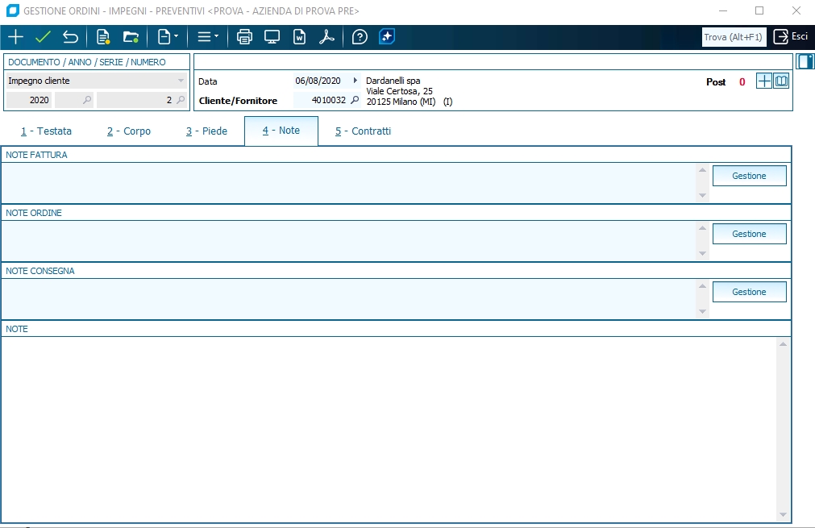
Task: Click the arrow next to the date
Action: coord(355,81)
